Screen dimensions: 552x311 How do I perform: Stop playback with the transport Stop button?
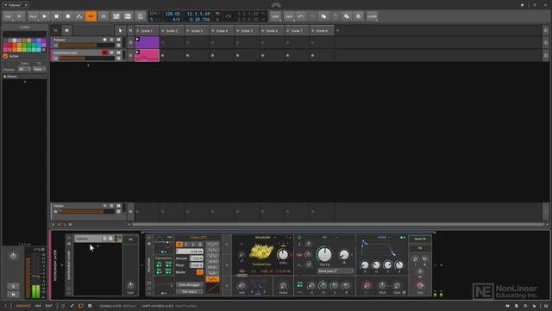56,16
